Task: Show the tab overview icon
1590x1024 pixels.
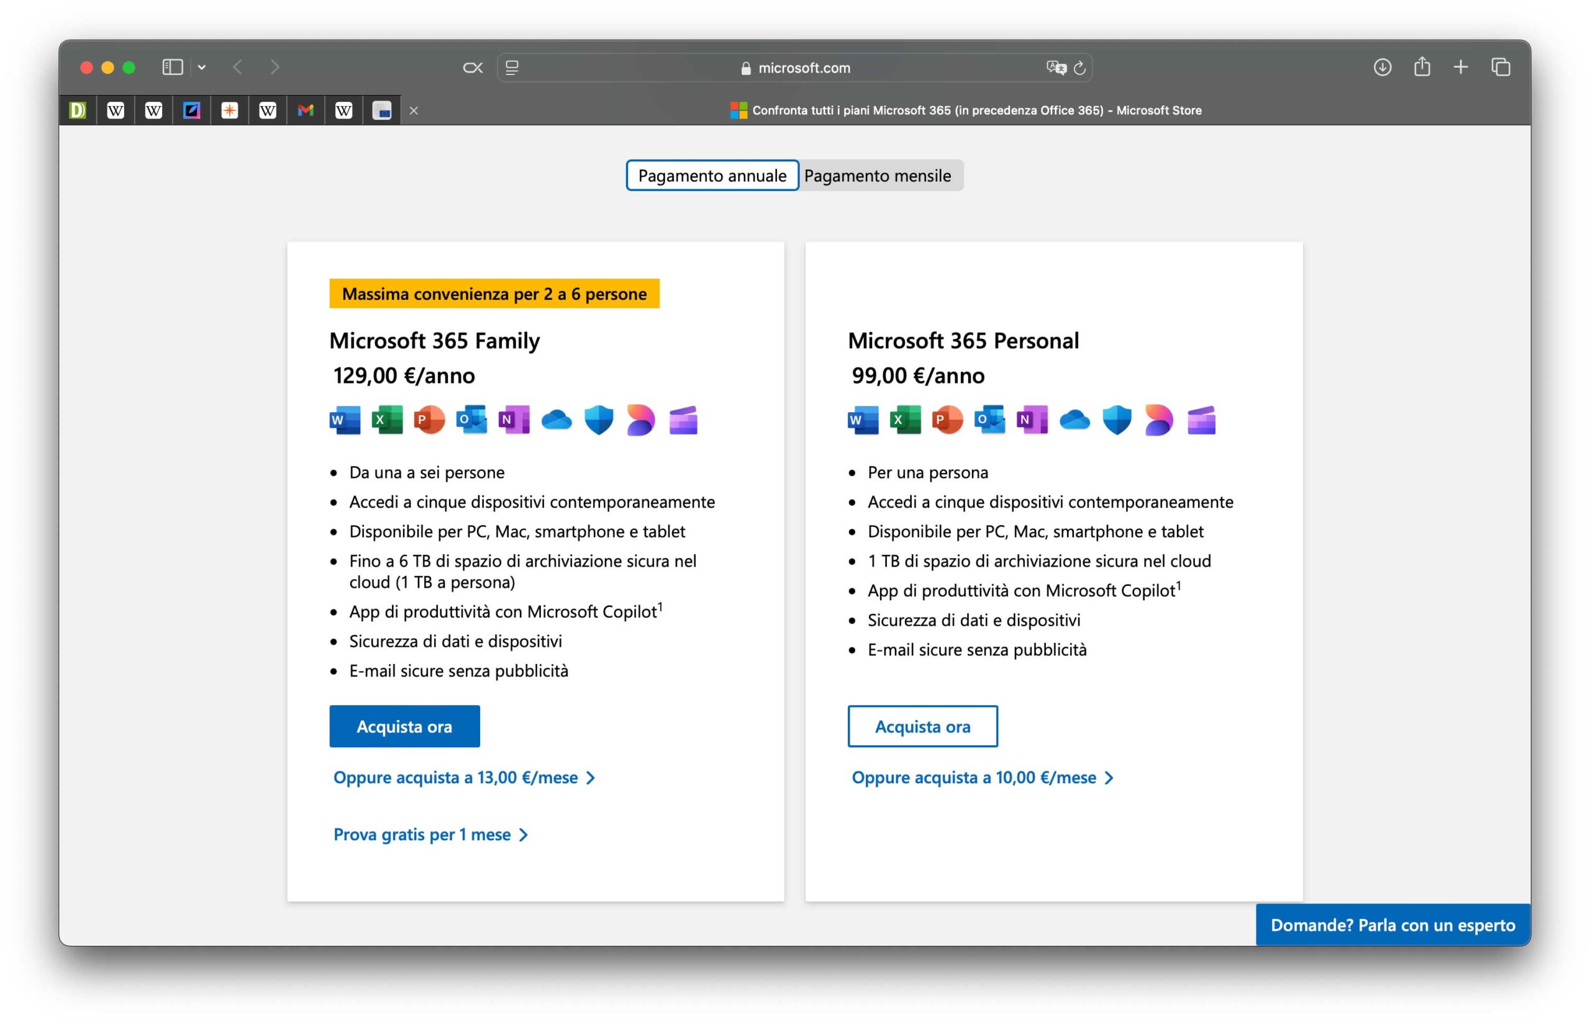Action: [1500, 67]
